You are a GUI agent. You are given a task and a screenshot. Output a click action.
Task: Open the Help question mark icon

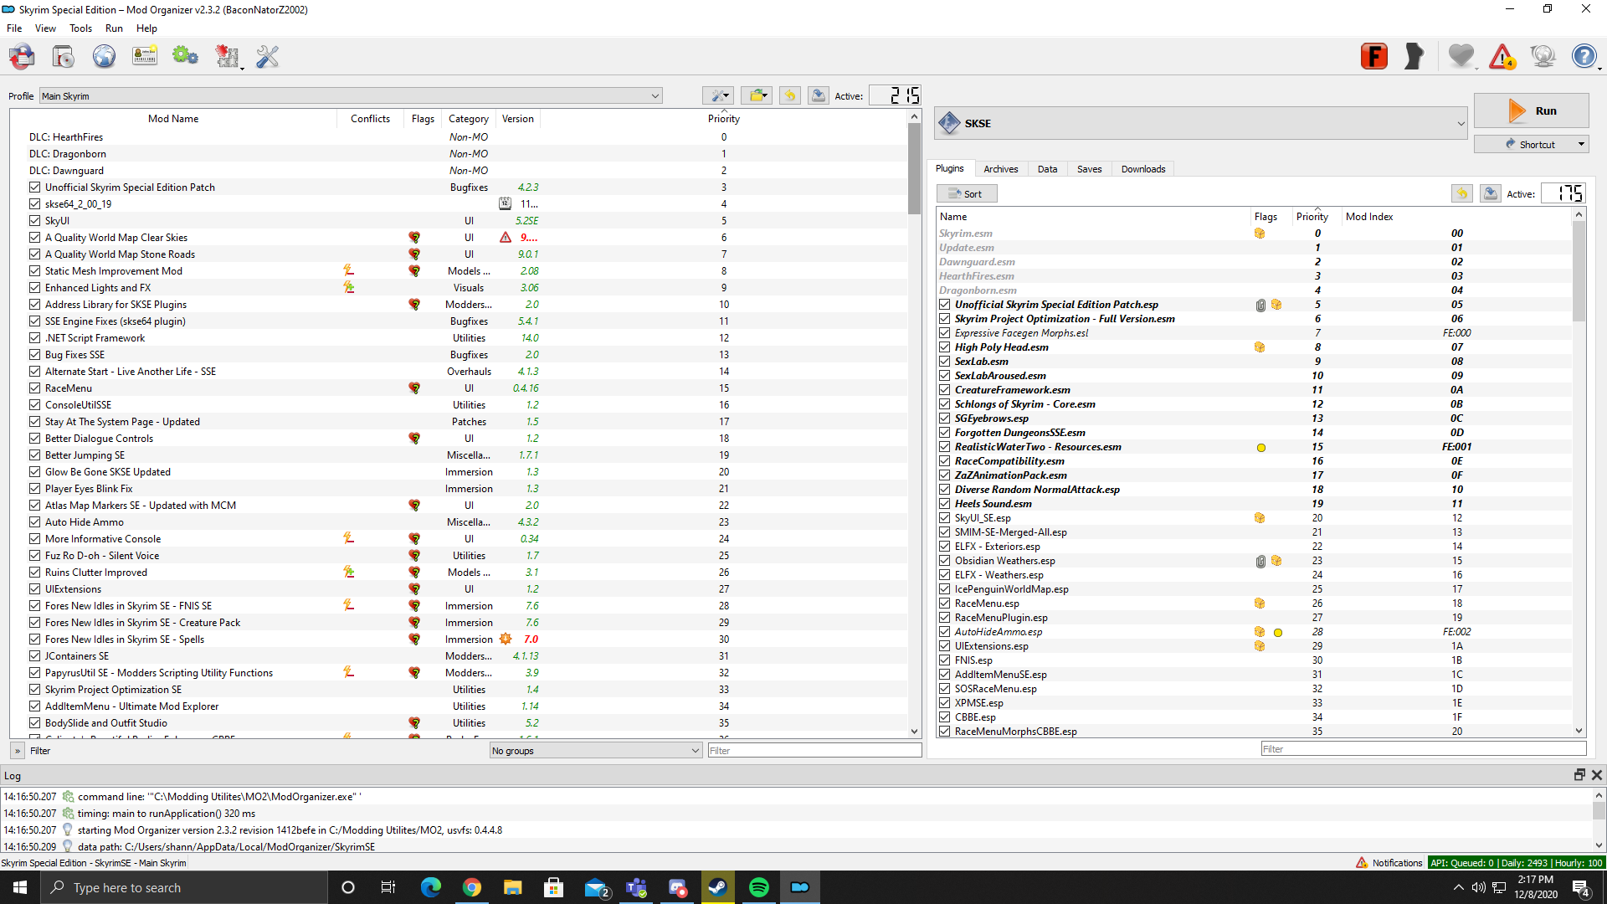coord(1584,56)
